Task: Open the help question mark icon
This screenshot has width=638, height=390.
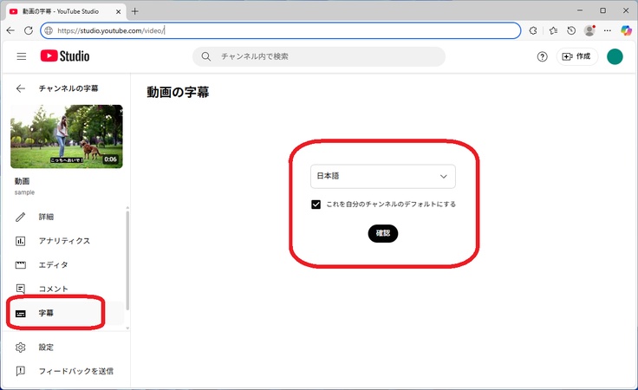Action: click(x=542, y=56)
